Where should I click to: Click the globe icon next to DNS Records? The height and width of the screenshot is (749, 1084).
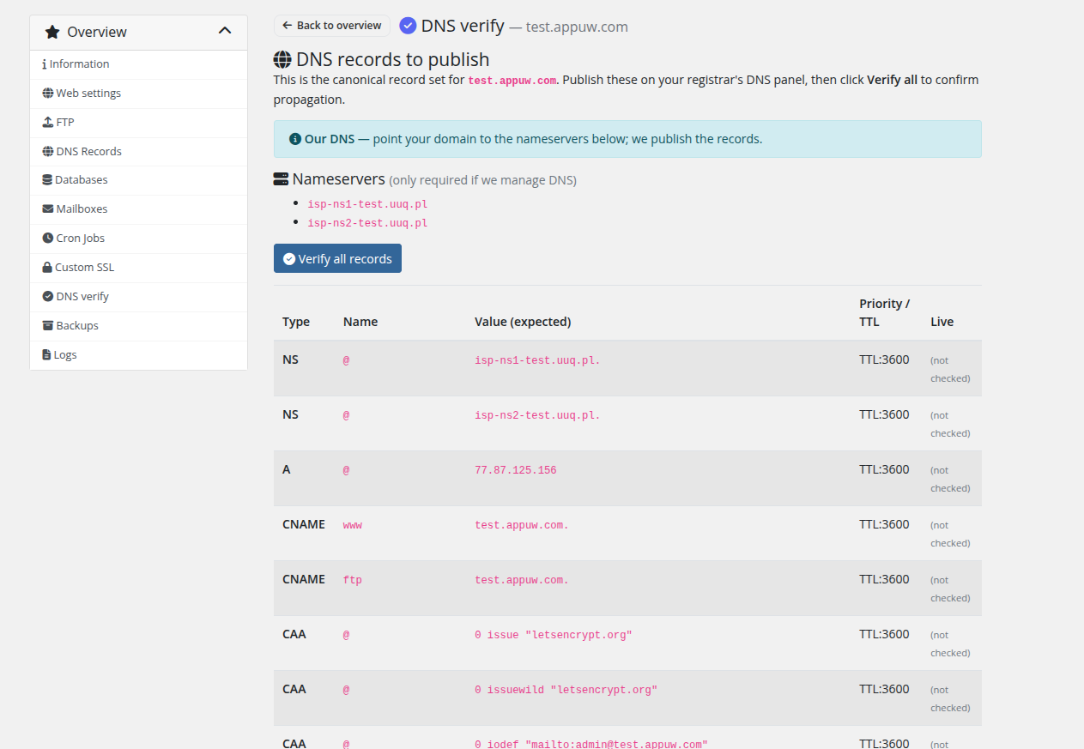(47, 151)
